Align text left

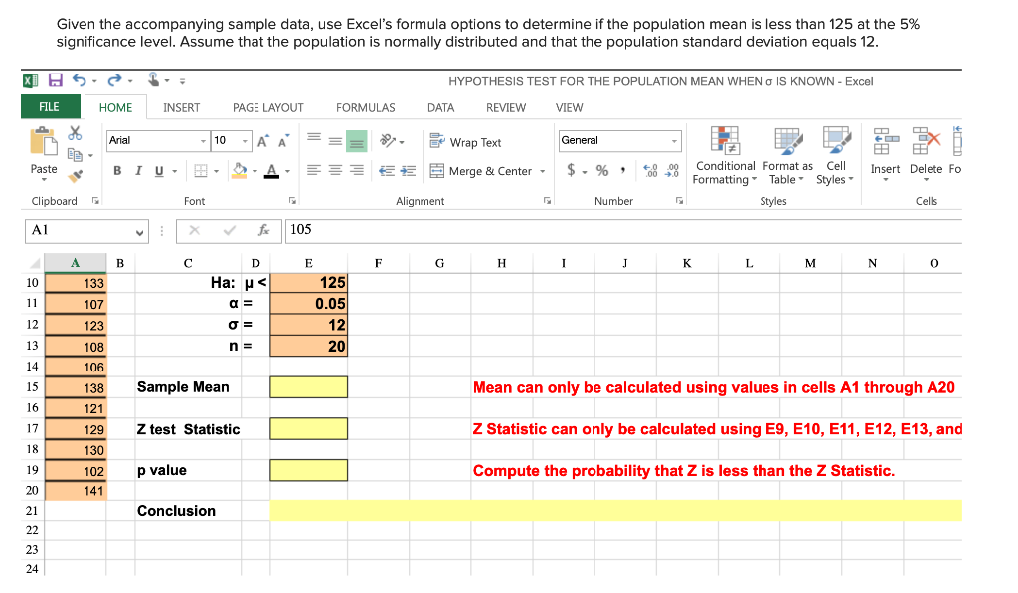click(314, 170)
